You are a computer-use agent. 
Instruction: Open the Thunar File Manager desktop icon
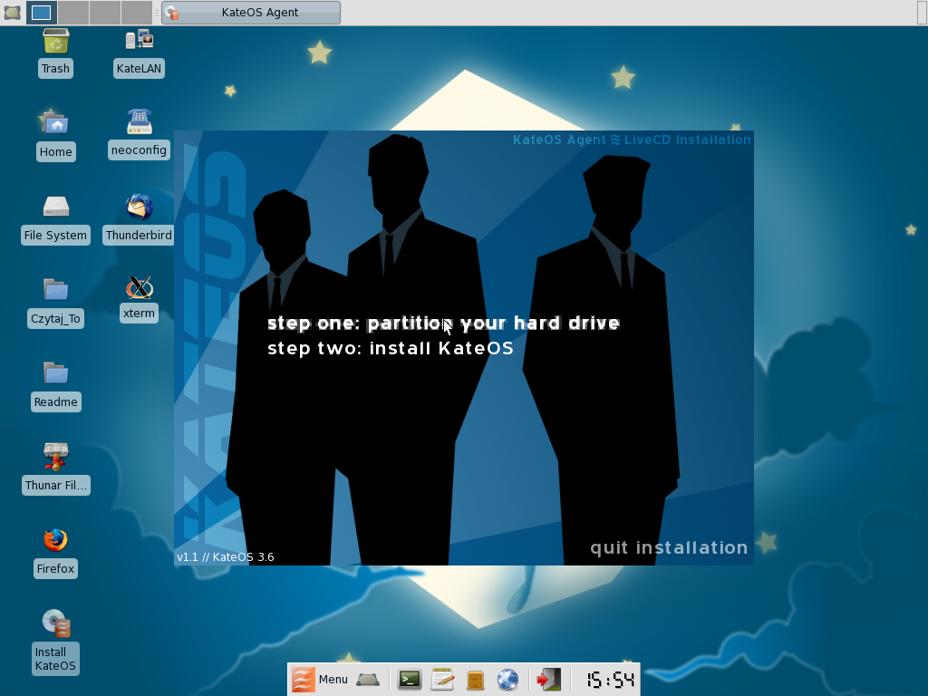[x=55, y=457]
